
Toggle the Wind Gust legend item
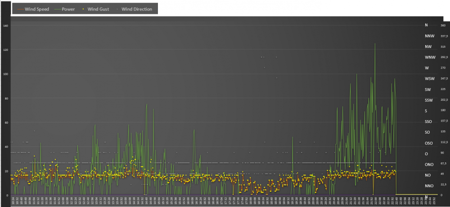point(102,9)
